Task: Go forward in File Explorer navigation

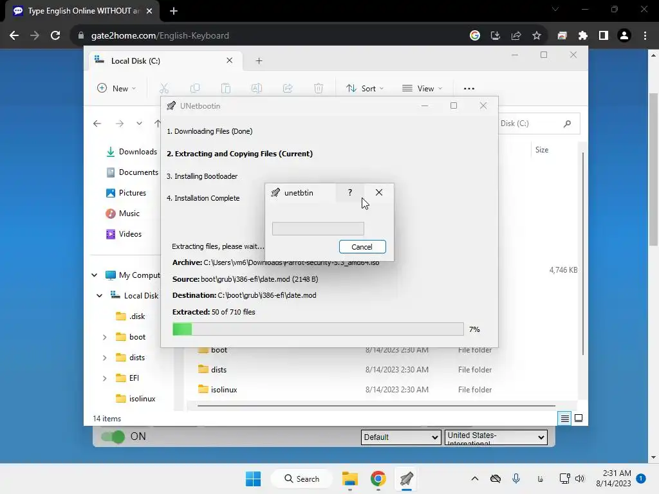Action: click(119, 123)
